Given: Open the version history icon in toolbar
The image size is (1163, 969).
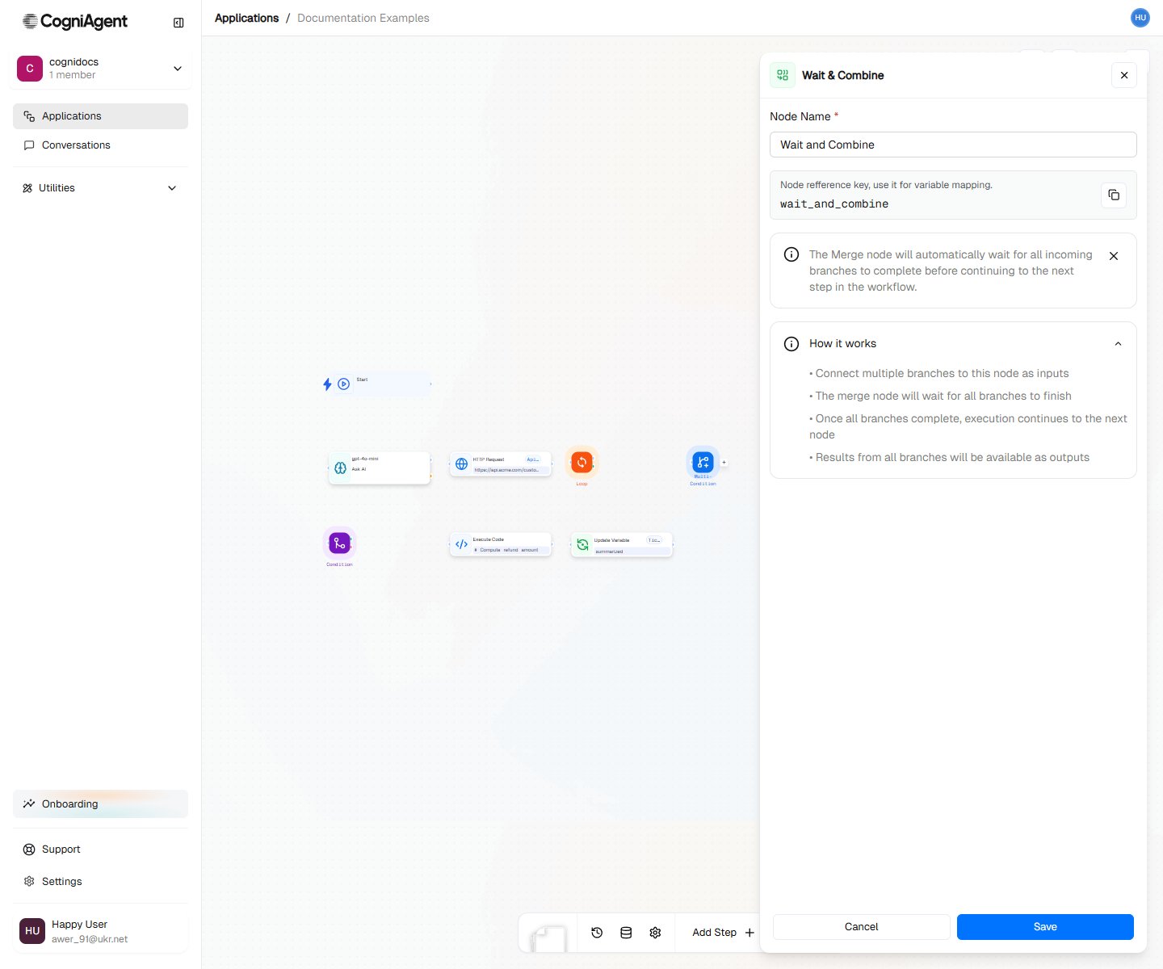Looking at the screenshot, I should (x=597, y=933).
